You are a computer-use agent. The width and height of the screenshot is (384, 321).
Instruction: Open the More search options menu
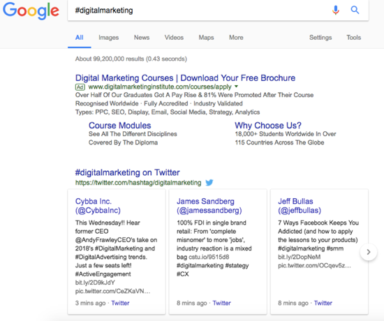point(236,38)
